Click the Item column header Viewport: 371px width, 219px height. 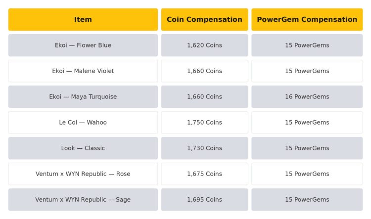coord(83,20)
